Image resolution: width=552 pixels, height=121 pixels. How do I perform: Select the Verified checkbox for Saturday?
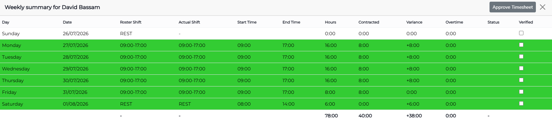pos(521,103)
